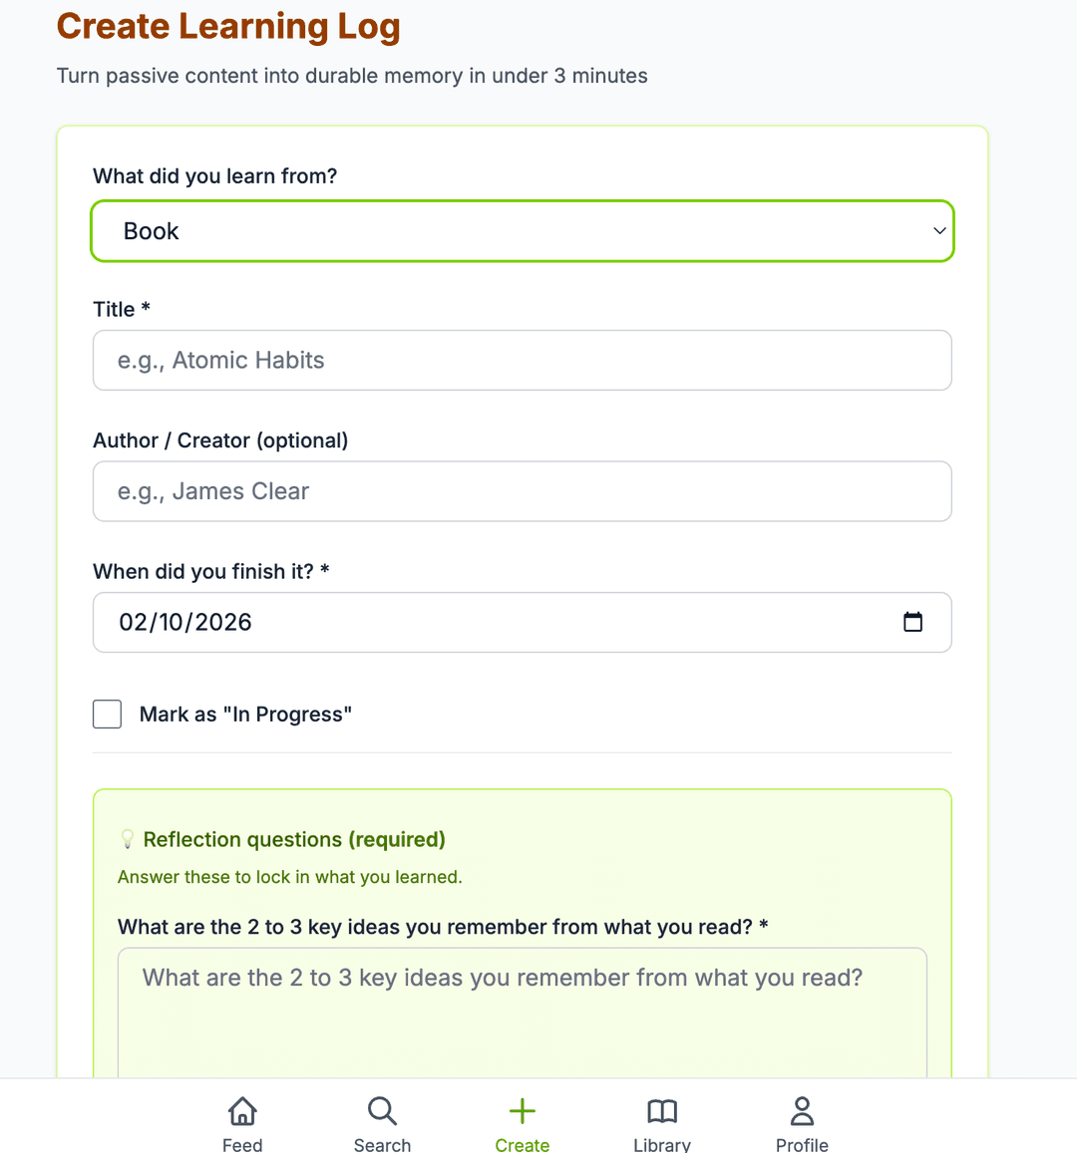
Task: Click the Create Learning Log heading
Action: (227, 26)
